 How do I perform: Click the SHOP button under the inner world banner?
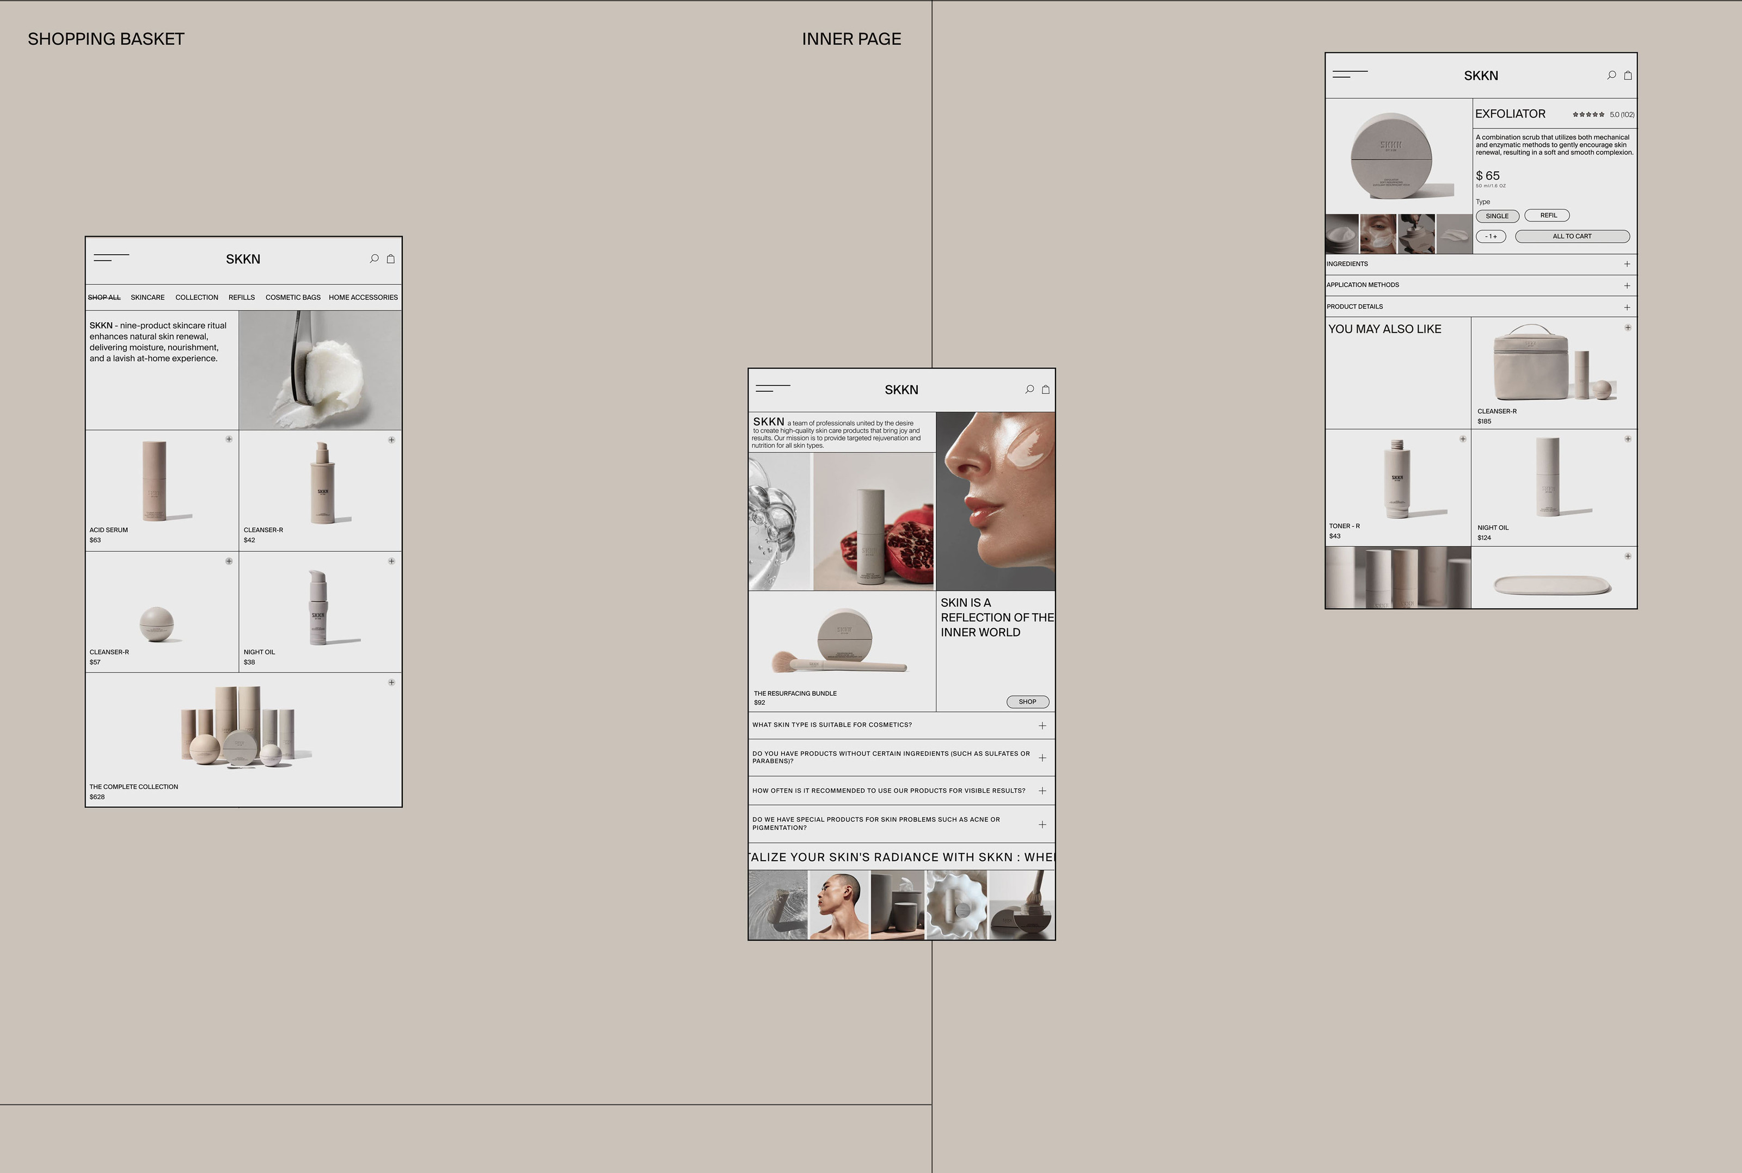pos(1027,702)
